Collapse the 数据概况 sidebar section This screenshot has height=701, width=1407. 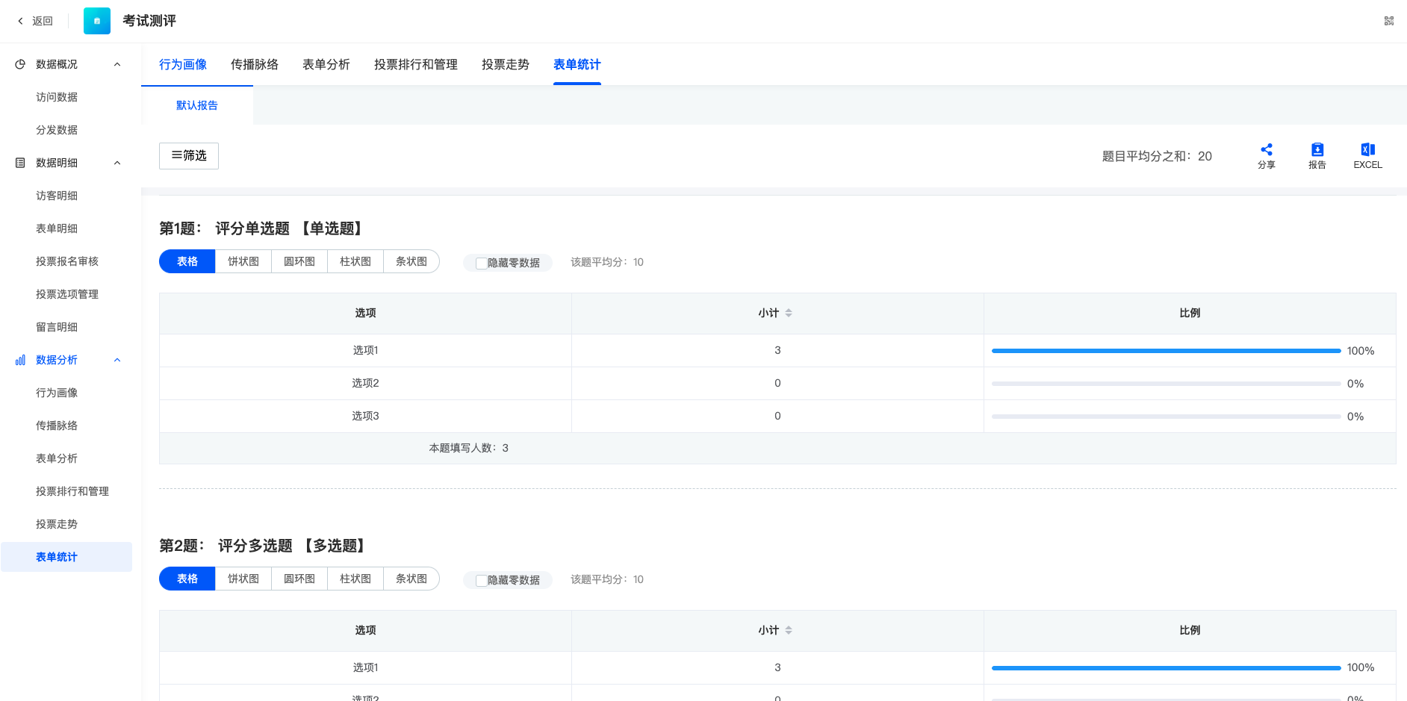click(x=117, y=64)
